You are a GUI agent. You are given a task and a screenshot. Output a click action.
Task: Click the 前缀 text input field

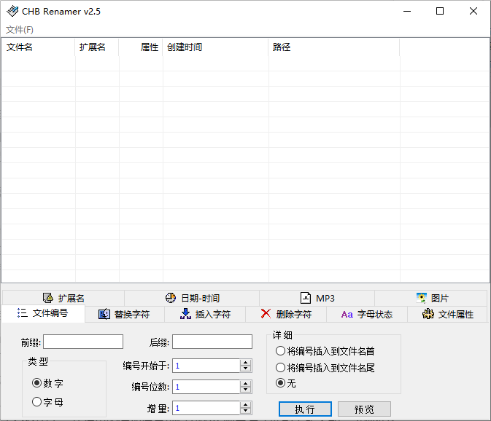coord(83,342)
